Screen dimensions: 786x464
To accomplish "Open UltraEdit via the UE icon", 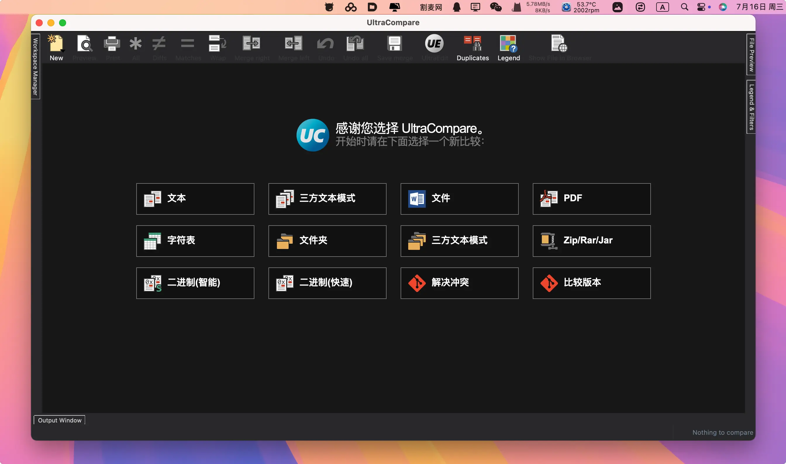I will tap(434, 44).
